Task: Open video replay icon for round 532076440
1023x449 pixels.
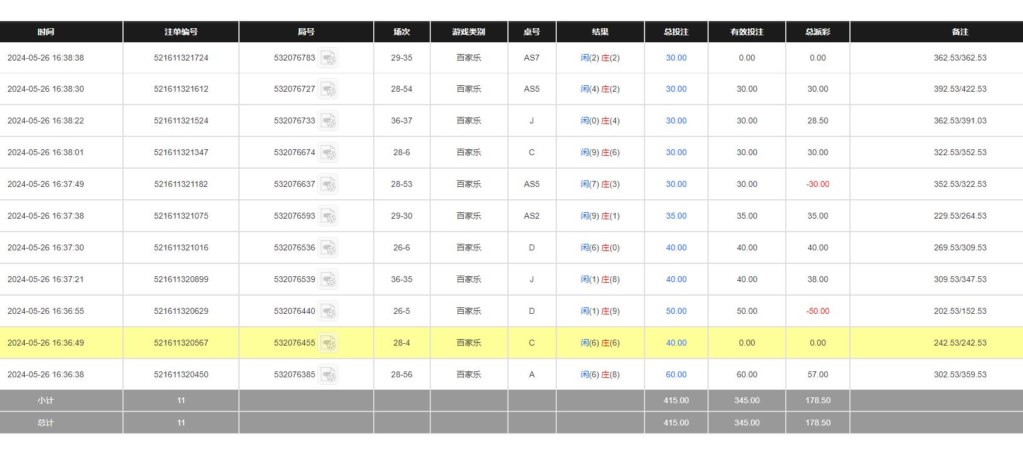Action: click(x=328, y=311)
